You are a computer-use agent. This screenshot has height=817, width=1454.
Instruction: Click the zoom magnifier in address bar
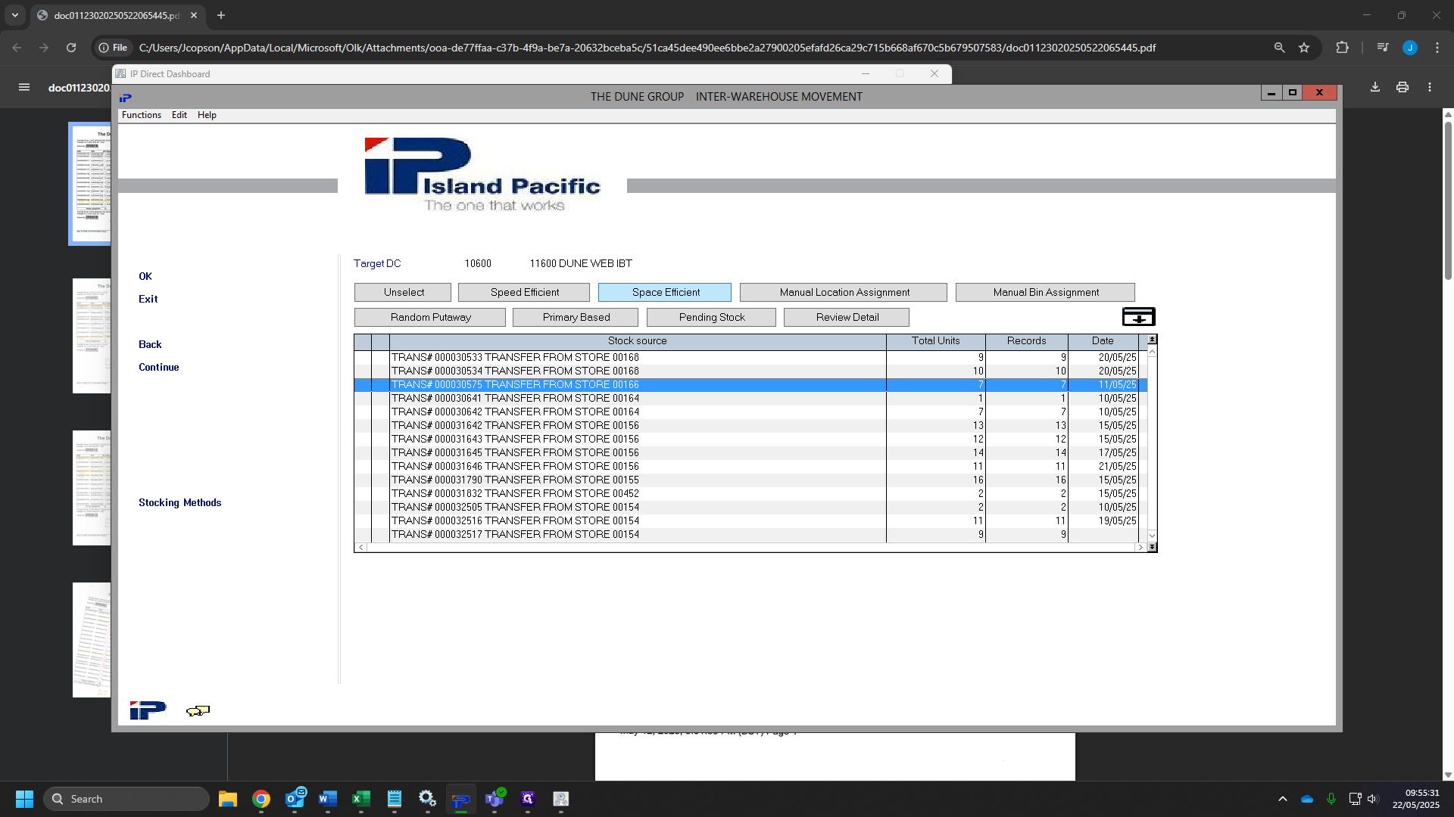(1280, 48)
